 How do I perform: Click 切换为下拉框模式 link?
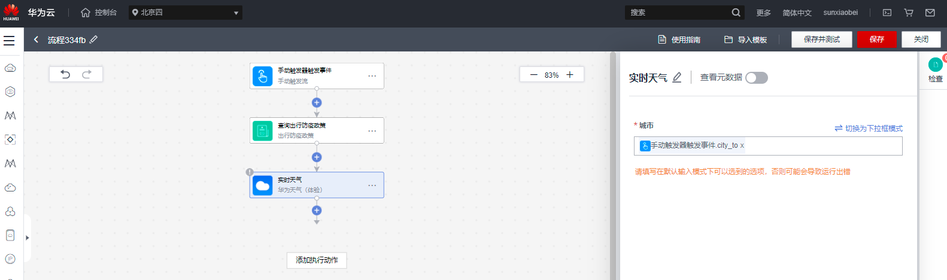[869, 129]
